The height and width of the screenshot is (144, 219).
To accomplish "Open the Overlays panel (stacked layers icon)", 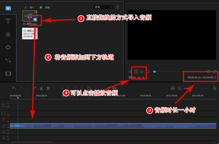I will pyautogui.click(x=8, y=47).
